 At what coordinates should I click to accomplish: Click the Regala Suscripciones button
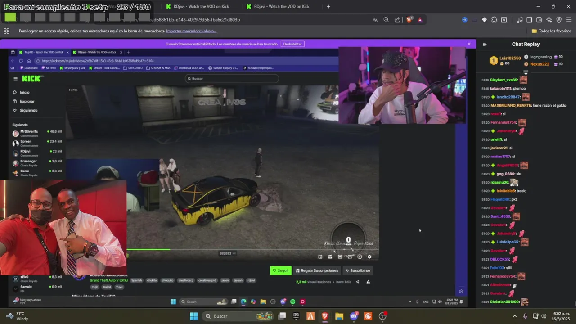pyautogui.click(x=316, y=270)
